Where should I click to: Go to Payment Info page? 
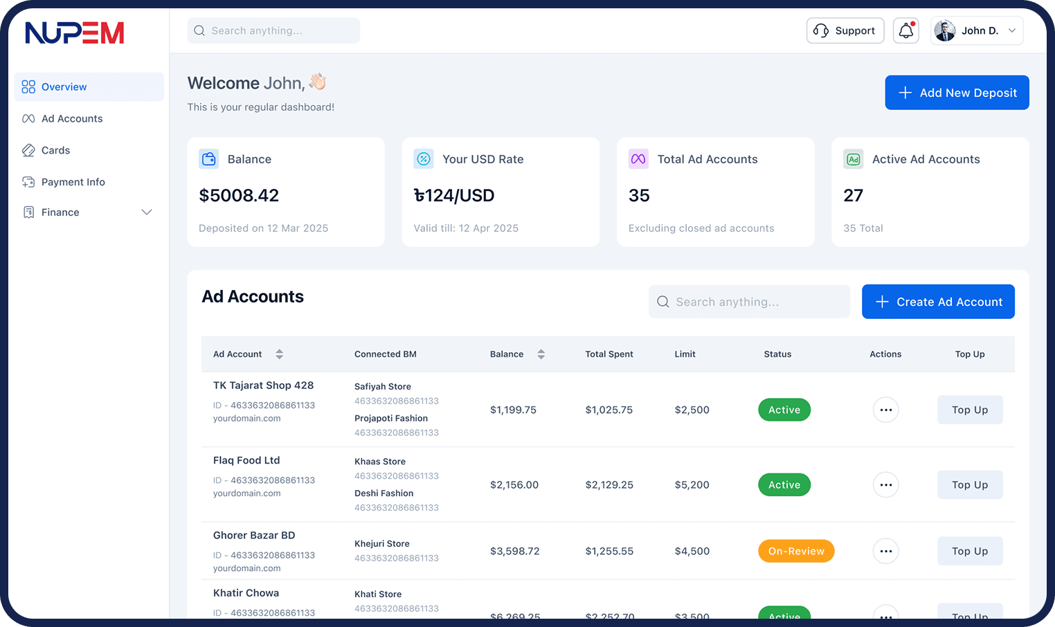[x=73, y=182]
